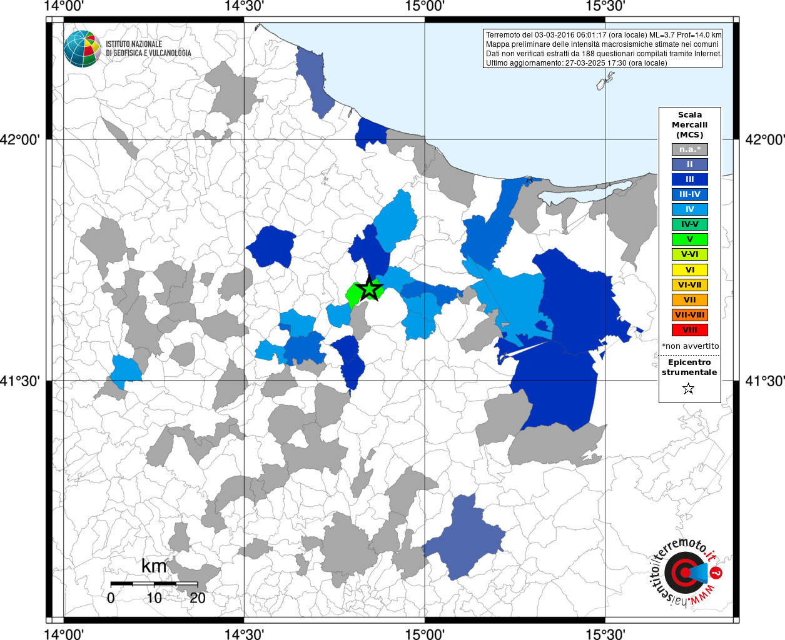Select the VII-VIII intensity legend swatch
Viewport: 785px width, 640px height.
(x=689, y=315)
